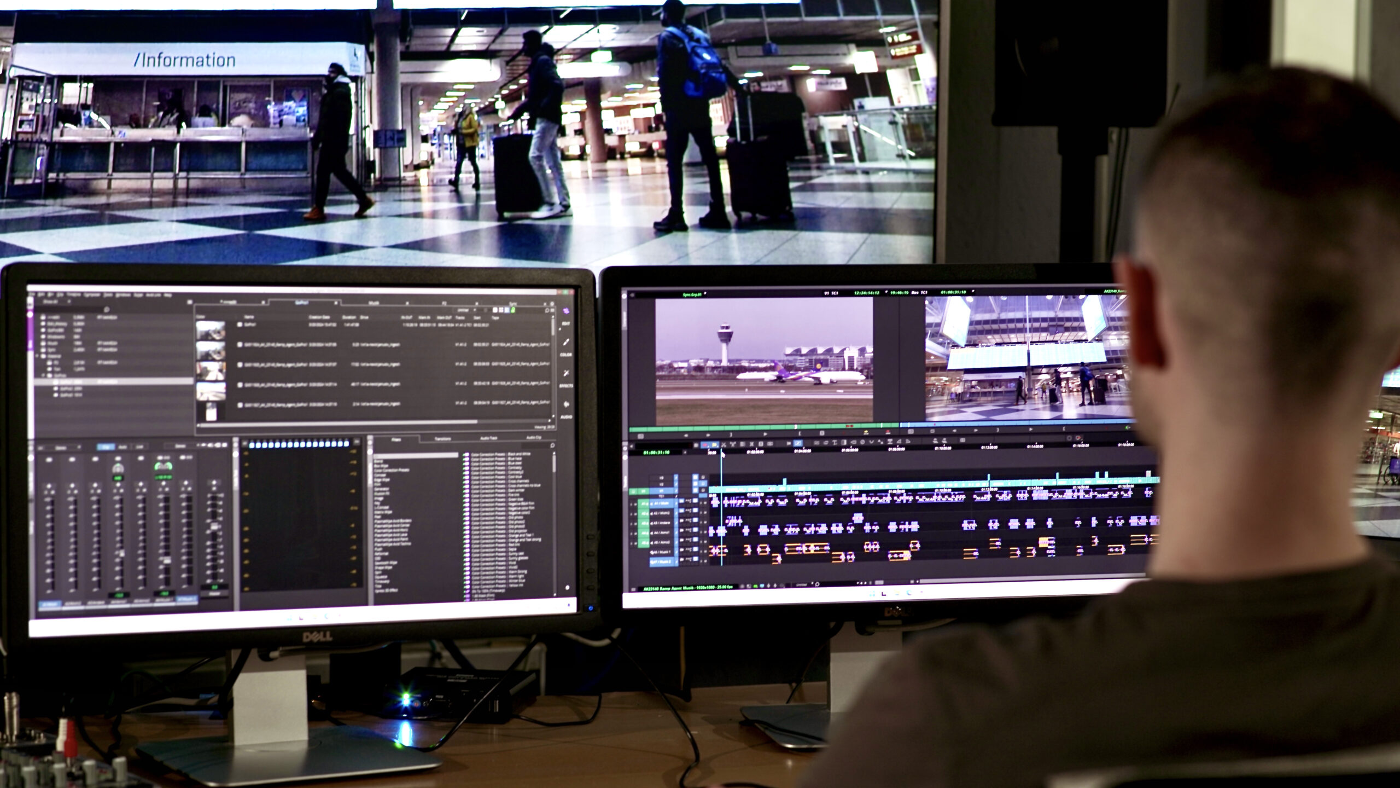This screenshot has width=1400, height=788.
Task: Open the timeline fast menu at bottom-left
Action: (x=633, y=589)
